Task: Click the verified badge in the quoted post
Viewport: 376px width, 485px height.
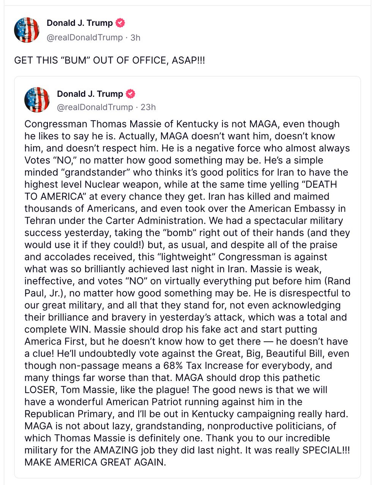Action: [x=130, y=94]
